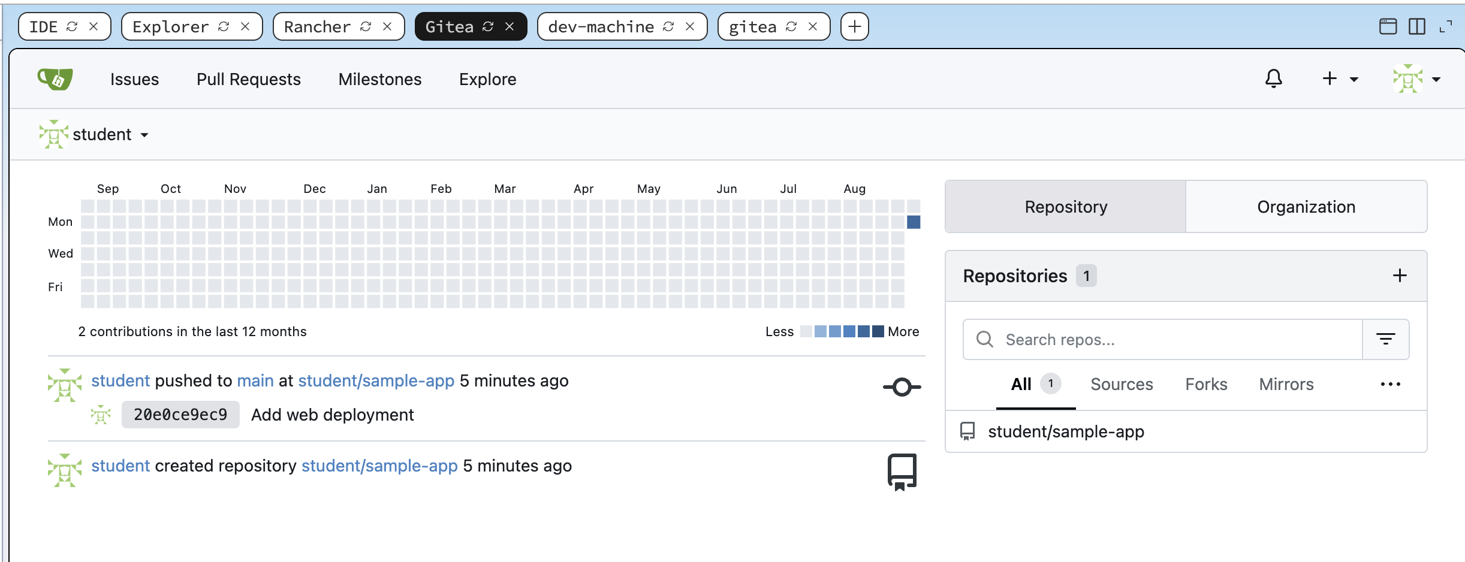Switch to the lowercase gitea tab
1465x562 pixels.
click(x=753, y=26)
